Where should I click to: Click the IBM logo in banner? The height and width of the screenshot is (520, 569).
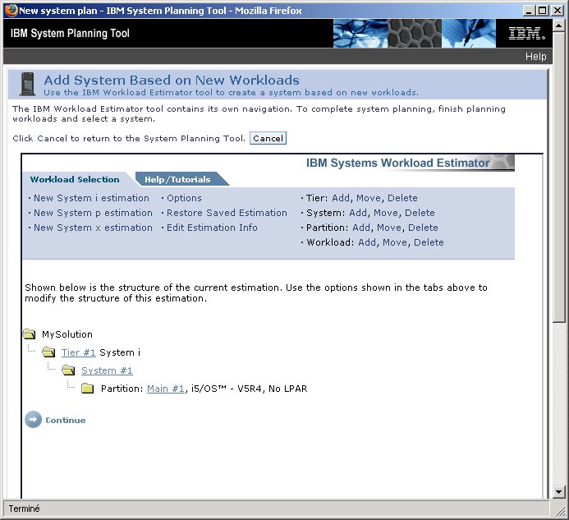click(526, 33)
